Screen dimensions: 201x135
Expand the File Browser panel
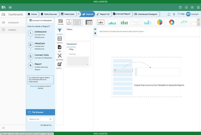coord(40,112)
